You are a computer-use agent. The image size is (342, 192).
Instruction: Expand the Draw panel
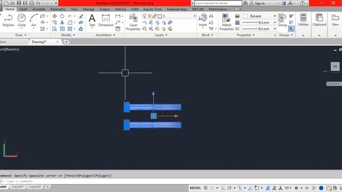tap(21, 35)
